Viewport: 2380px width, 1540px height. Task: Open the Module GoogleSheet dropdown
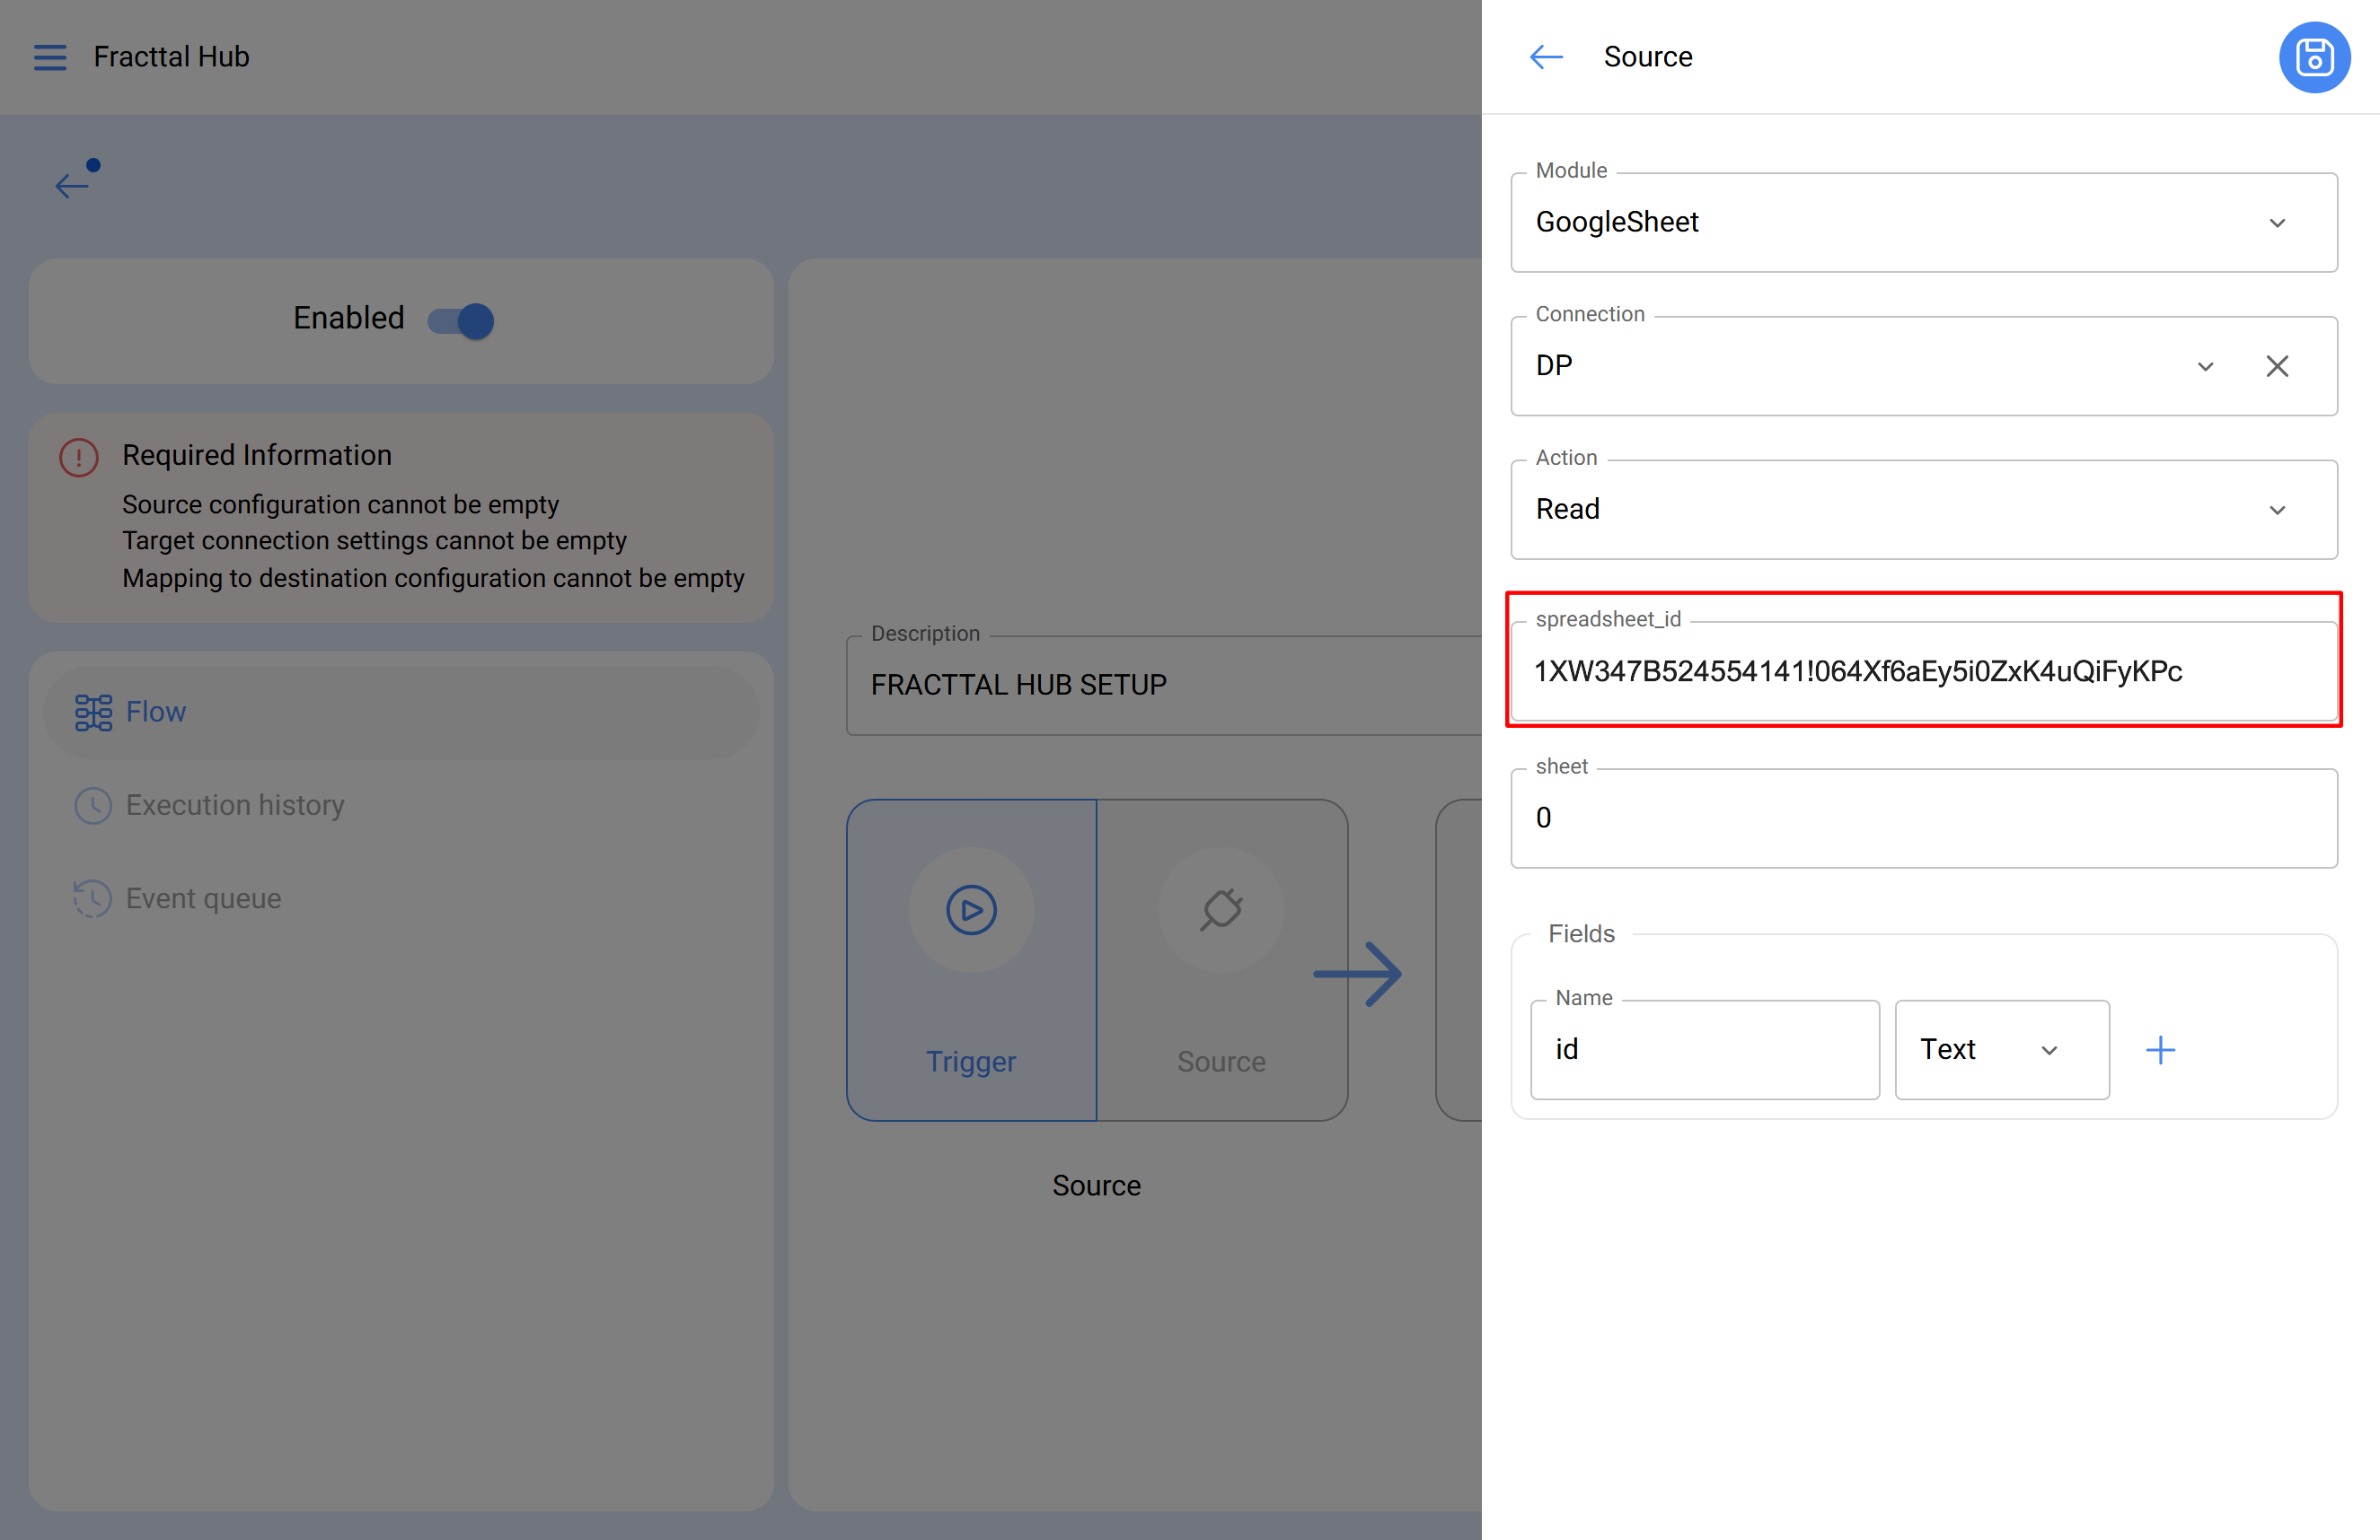(2277, 223)
